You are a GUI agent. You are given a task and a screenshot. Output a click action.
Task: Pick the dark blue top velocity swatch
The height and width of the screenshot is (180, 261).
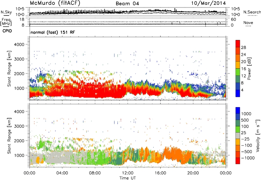pos(238,110)
